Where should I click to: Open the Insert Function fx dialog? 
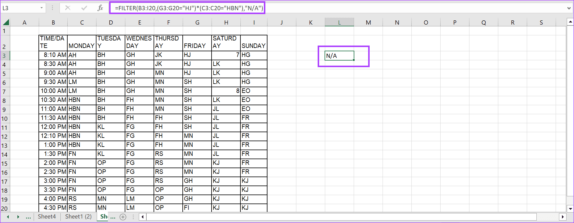(x=100, y=8)
